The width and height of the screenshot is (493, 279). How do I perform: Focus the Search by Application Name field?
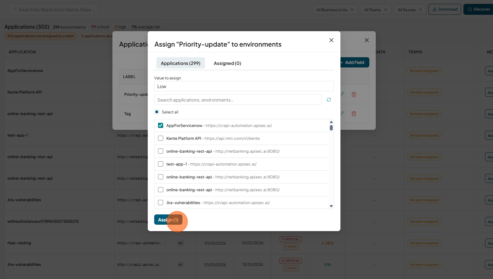coord(54,9)
